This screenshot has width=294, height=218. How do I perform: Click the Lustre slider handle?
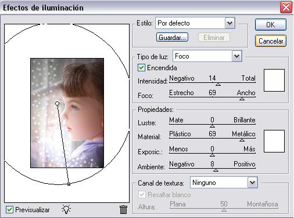coord(212,126)
